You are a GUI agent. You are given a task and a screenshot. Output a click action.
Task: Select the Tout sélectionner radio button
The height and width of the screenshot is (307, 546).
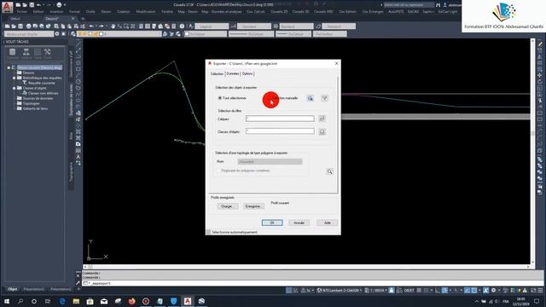coord(220,98)
